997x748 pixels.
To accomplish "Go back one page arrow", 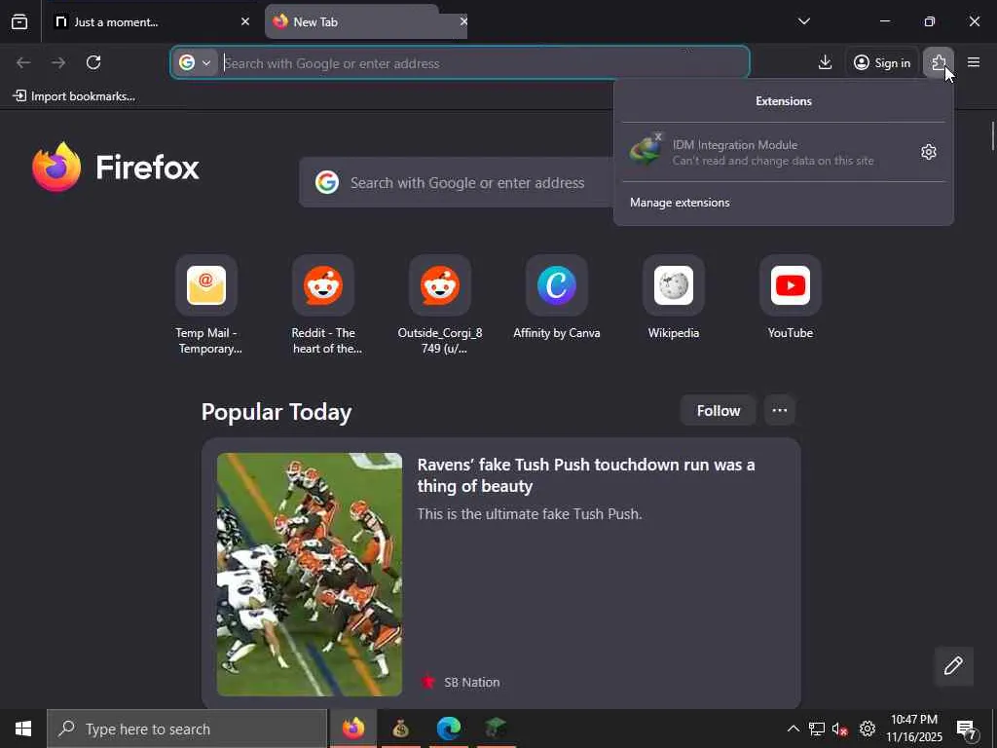I will tap(23, 62).
